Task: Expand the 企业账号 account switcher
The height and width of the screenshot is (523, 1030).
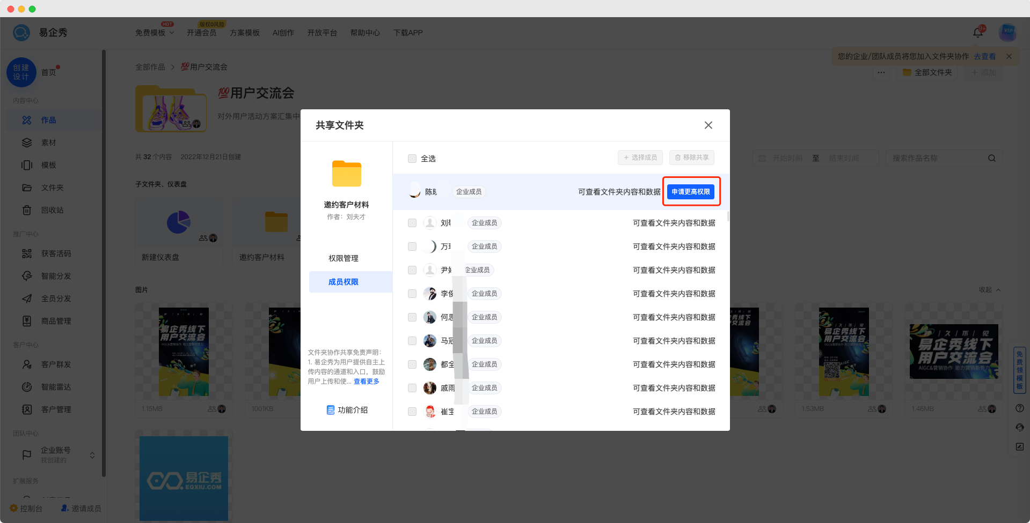Action: pos(92,455)
